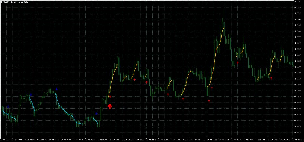This screenshot has width=304, height=142.
Task: Click the cyan line at the chart's left edge
Action: pyautogui.click(x=9, y=115)
